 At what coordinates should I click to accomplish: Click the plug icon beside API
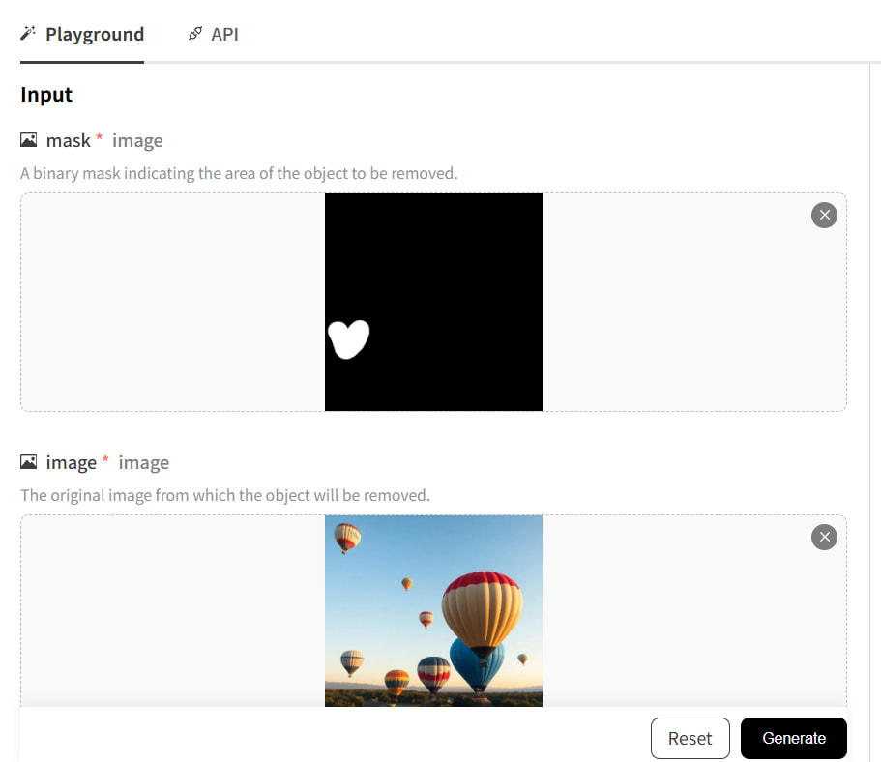(x=195, y=35)
